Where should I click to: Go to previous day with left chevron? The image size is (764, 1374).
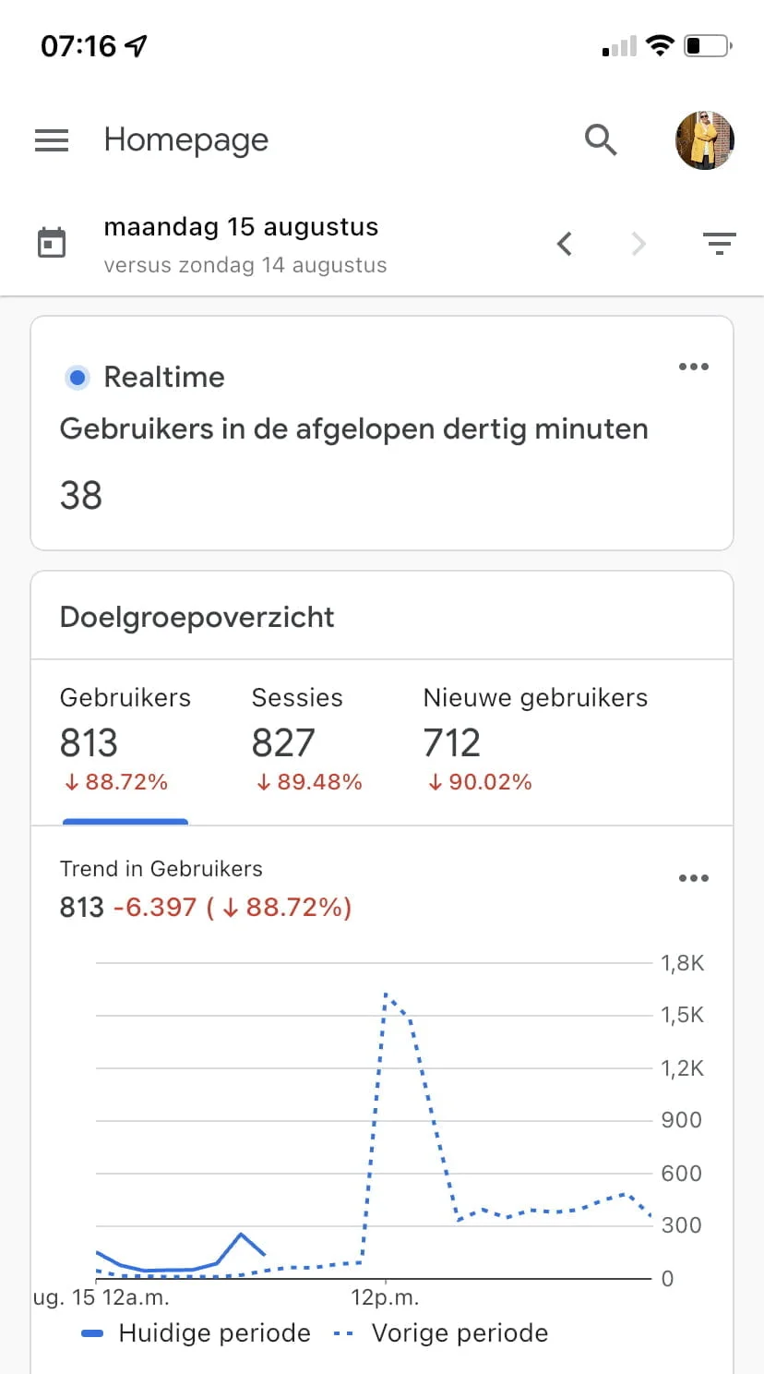point(565,244)
